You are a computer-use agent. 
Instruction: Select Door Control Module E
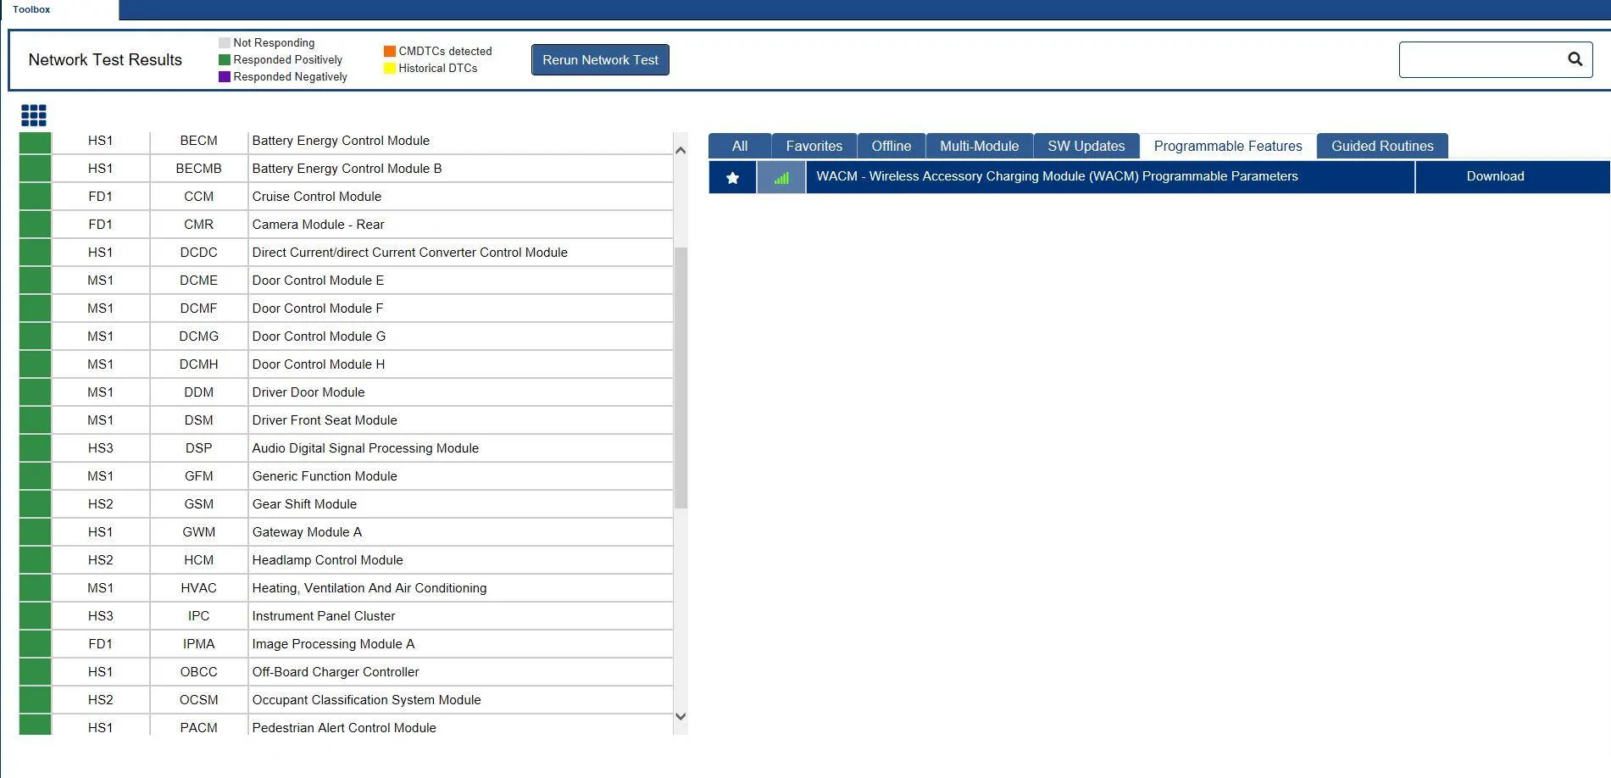[346, 281]
